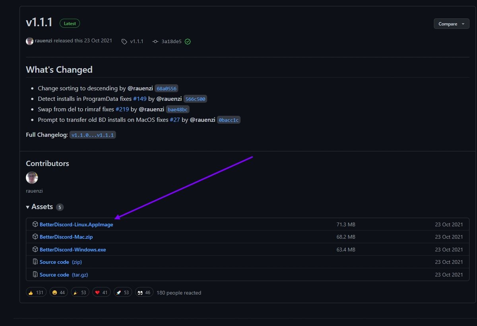Open commit hash bae48bc
Image resolution: width=477 pixels, height=326 pixels.
178,109
